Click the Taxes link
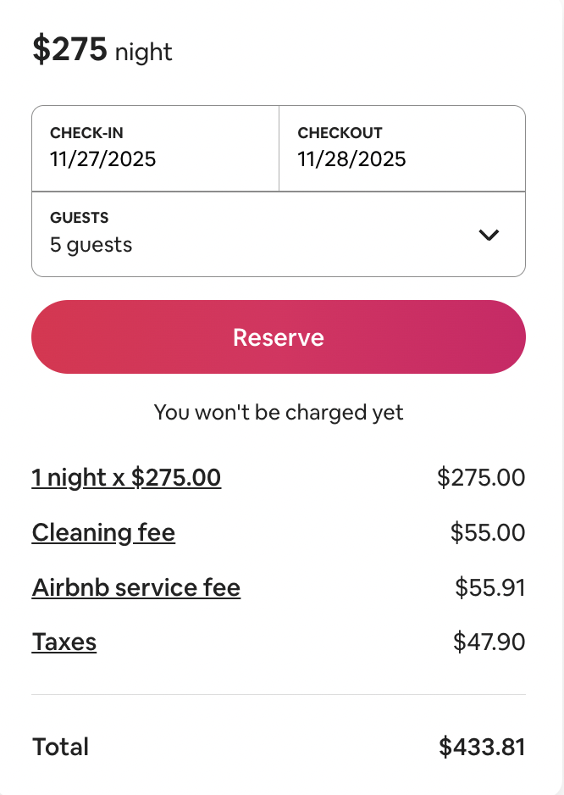564x795 pixels. tap(64, 642)
